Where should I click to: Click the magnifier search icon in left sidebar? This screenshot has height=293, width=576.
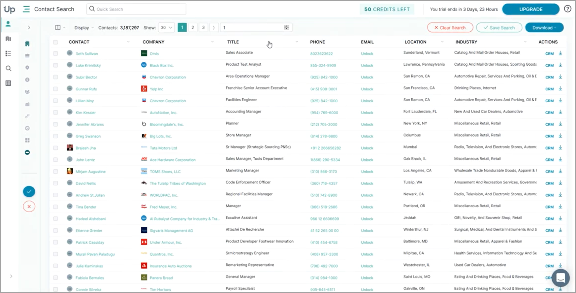(9, 68)
